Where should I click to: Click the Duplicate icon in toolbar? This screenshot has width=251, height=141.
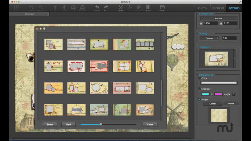(139, 7)
